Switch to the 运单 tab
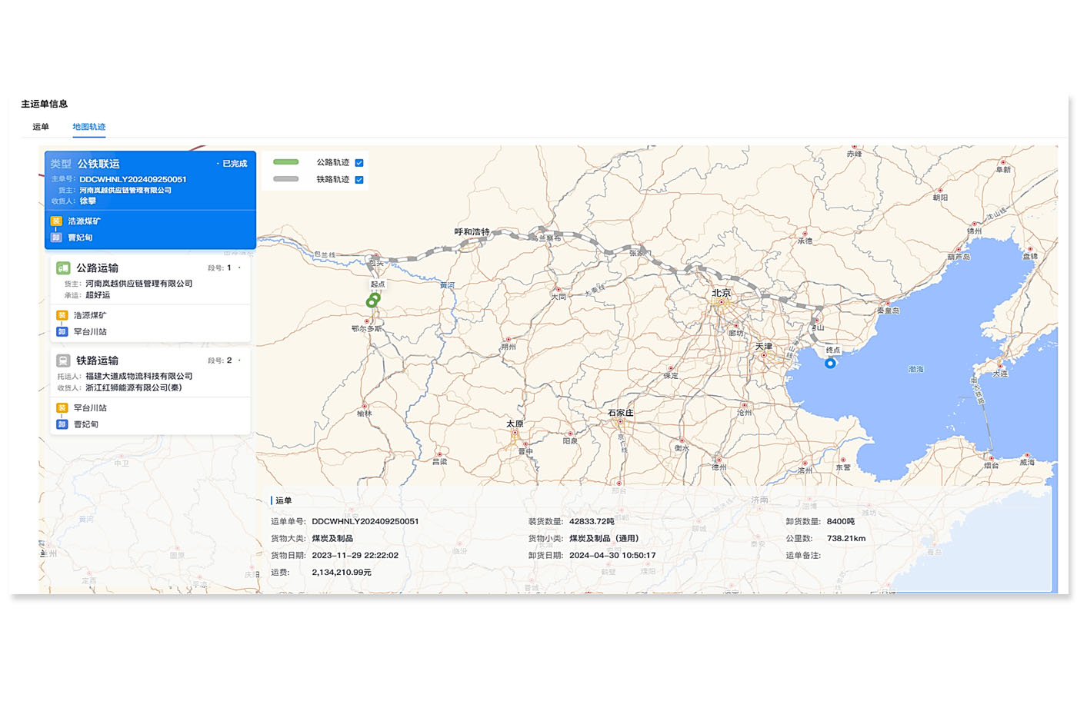This screenshot has width=1077, height=721. click(x=41, y=127)
